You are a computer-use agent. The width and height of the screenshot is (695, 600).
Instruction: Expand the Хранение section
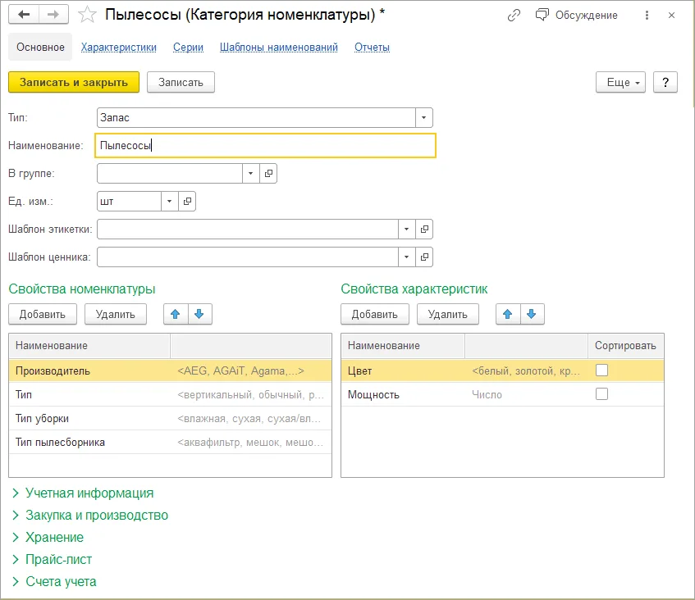[48, 537]
